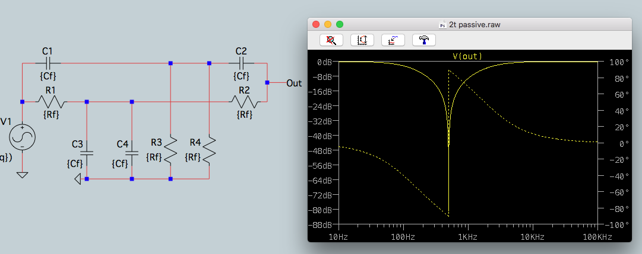Click the junction node joining C2, R2 and Out

pos(267,82)
